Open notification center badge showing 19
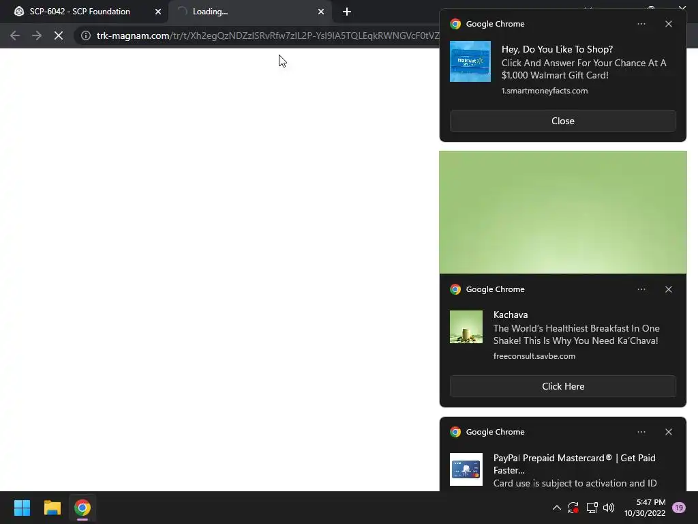This screenshot has height=524, width=698. pyautogui.click(x=679, y=508)
